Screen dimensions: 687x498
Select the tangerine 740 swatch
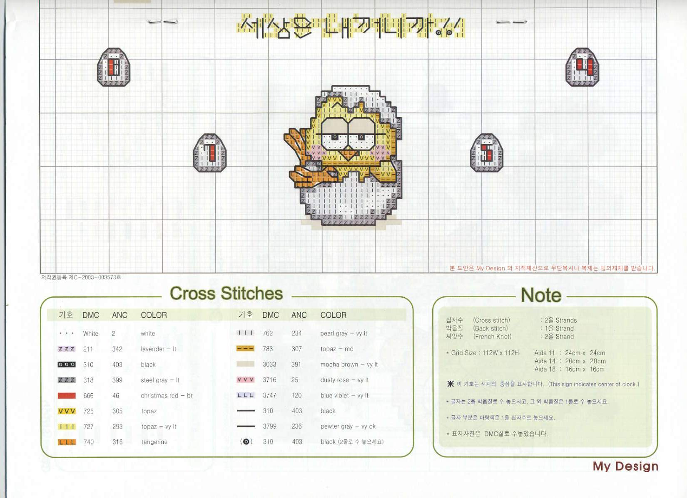click(x=67, y=442)
